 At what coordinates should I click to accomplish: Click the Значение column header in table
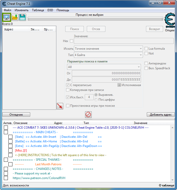(154, 123)
